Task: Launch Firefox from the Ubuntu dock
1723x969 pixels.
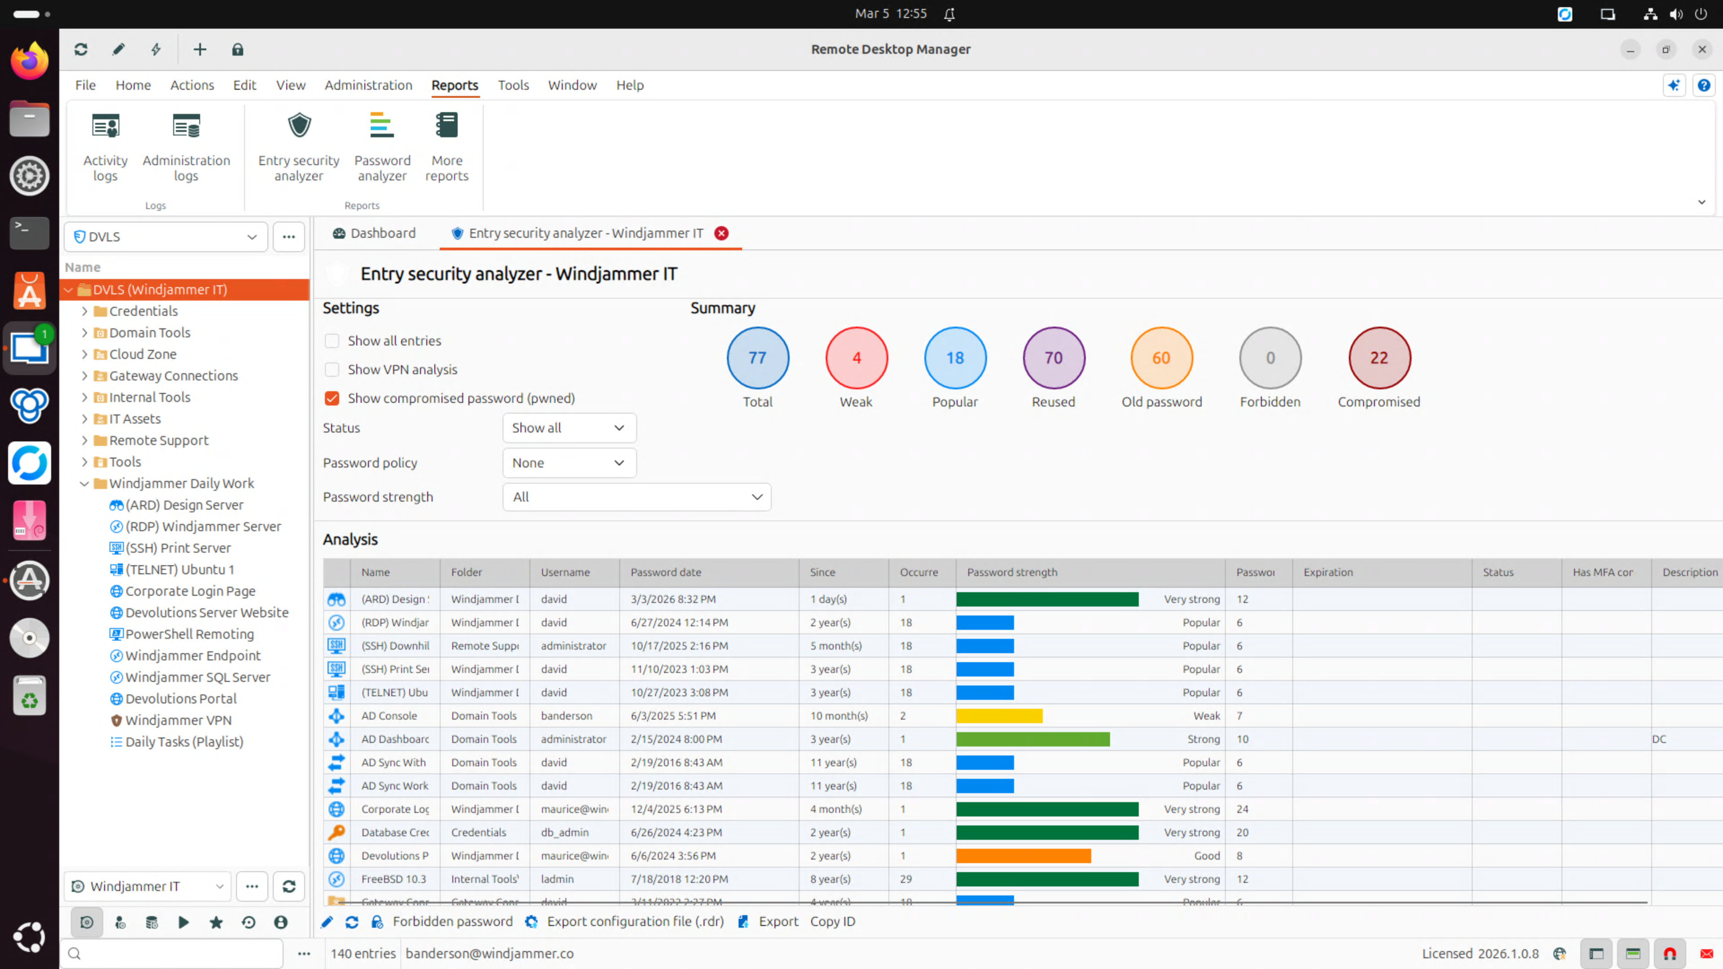Action: (x=30, y=60)
